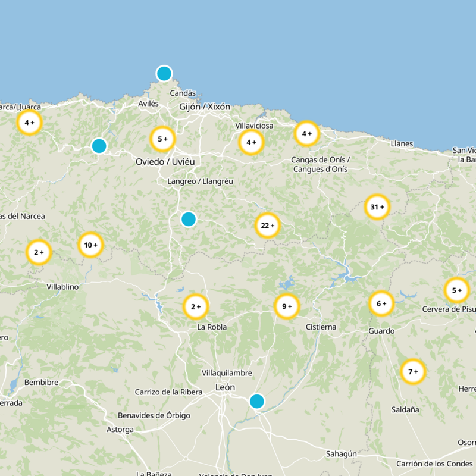Click the León city label
Viewport: 476px width, 476px height.
click(225, 387)
